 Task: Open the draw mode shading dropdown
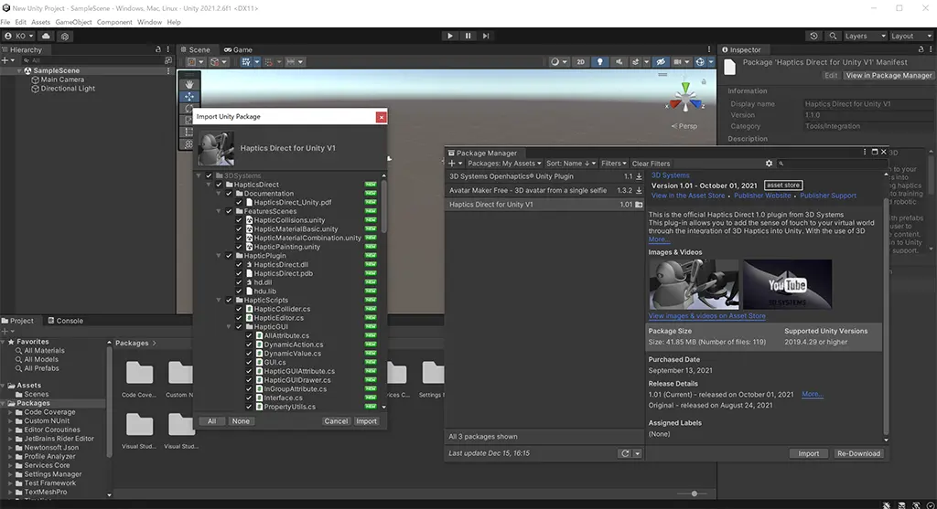[558, 62]
